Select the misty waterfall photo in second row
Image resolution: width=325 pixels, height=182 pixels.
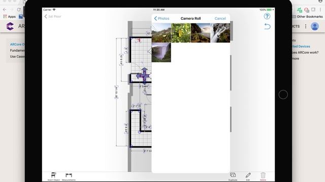pos(161,53)
